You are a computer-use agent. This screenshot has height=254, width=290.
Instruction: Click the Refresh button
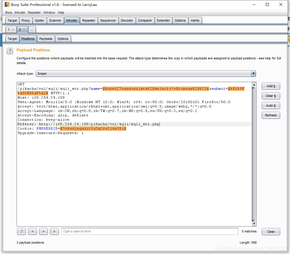tap(271, 115)
